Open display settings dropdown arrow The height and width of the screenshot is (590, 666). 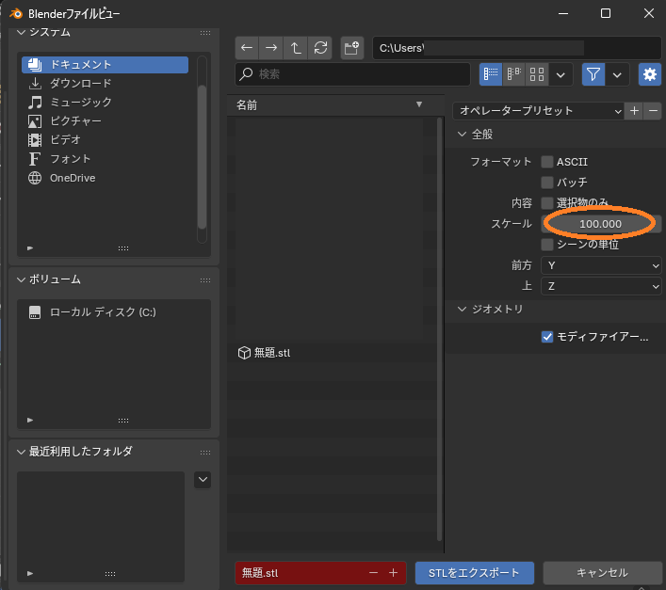560,74
